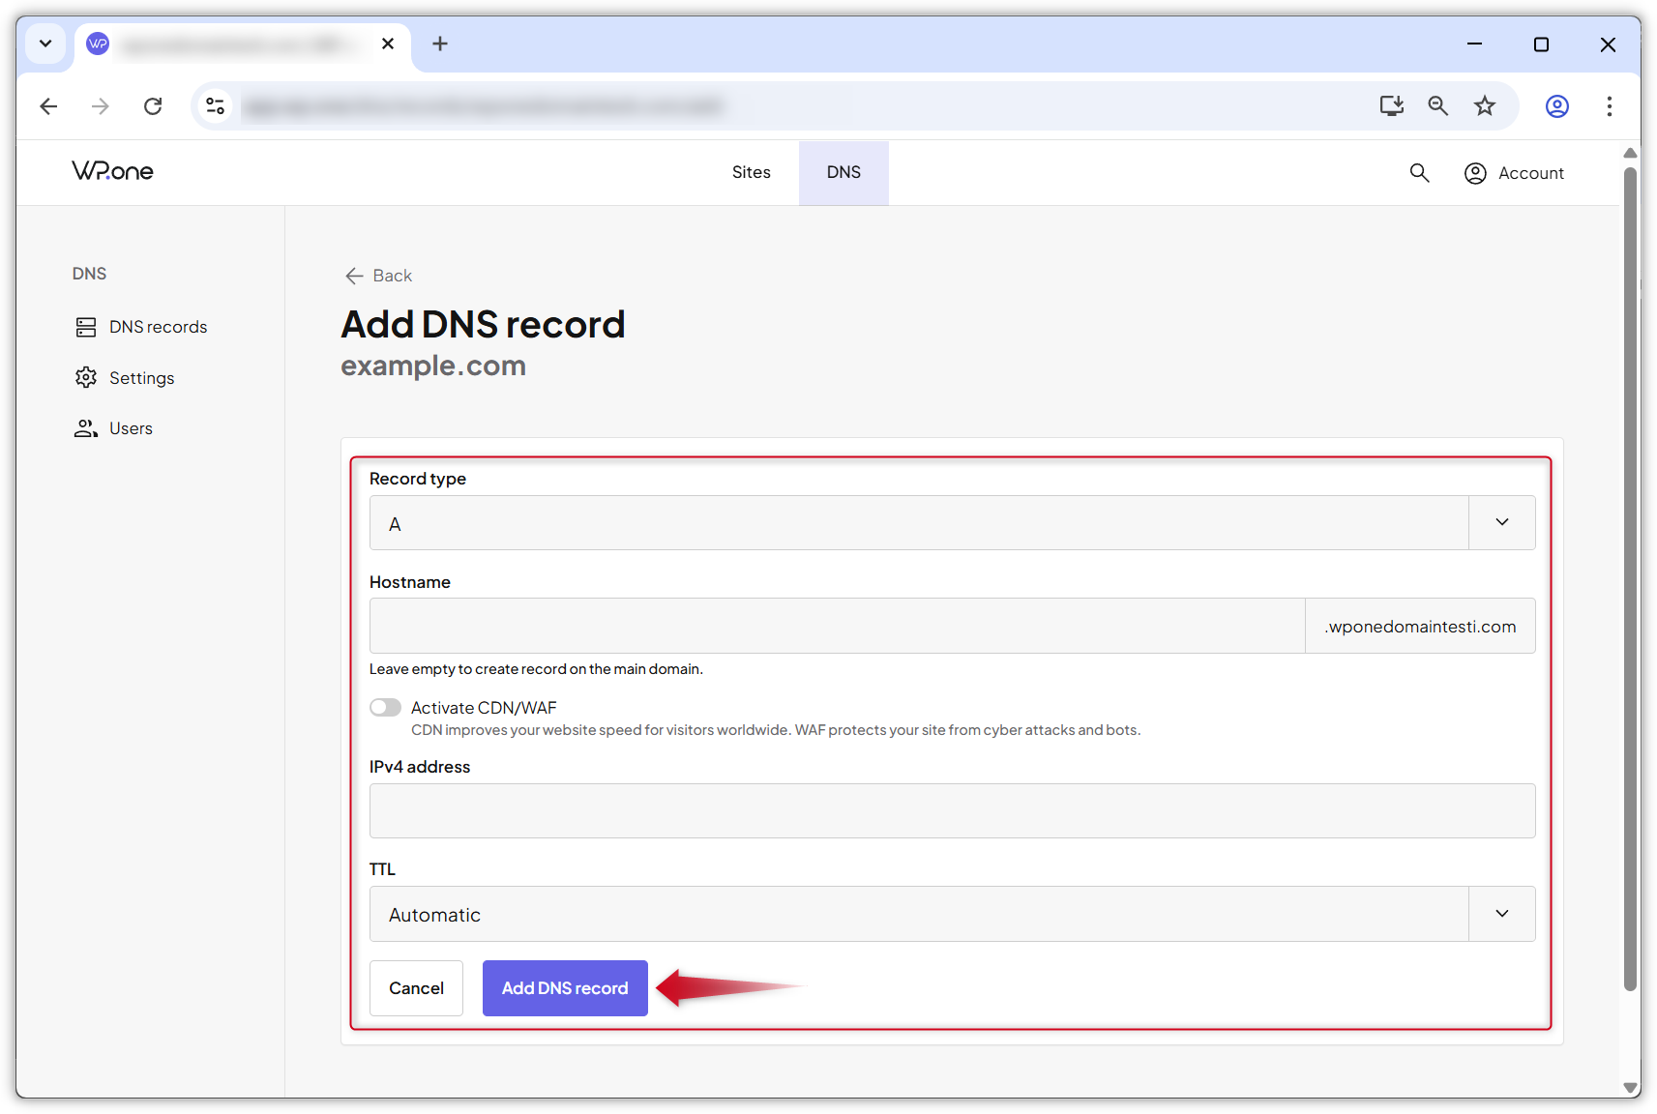Screen dimensions: 1657x1114
Task: Enable Activate CDN/WAF
Action: click(384, 707)
